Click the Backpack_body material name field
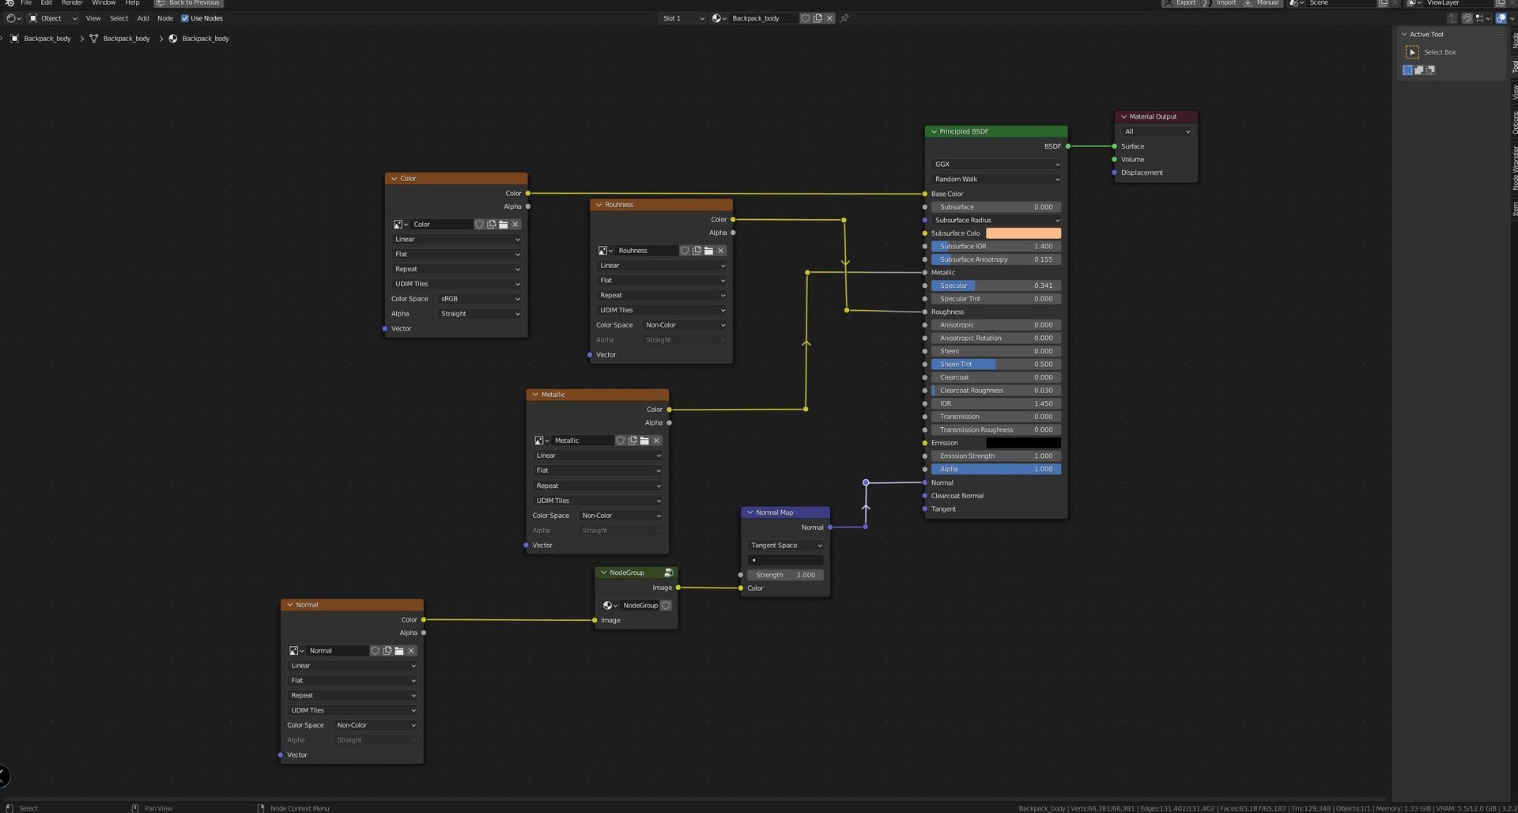This screenshot has height=813, width=1518. pos(764,18)
